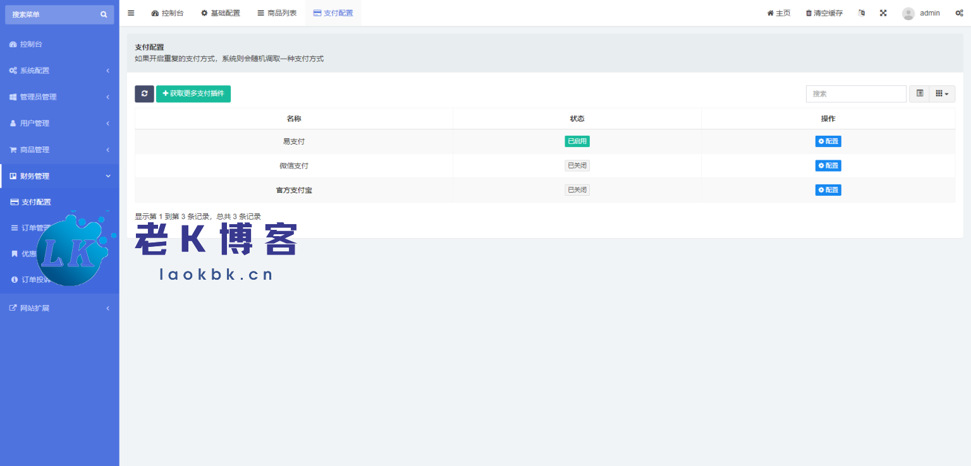Switch to the 商品列表 tab

click(x=277, y=13)
